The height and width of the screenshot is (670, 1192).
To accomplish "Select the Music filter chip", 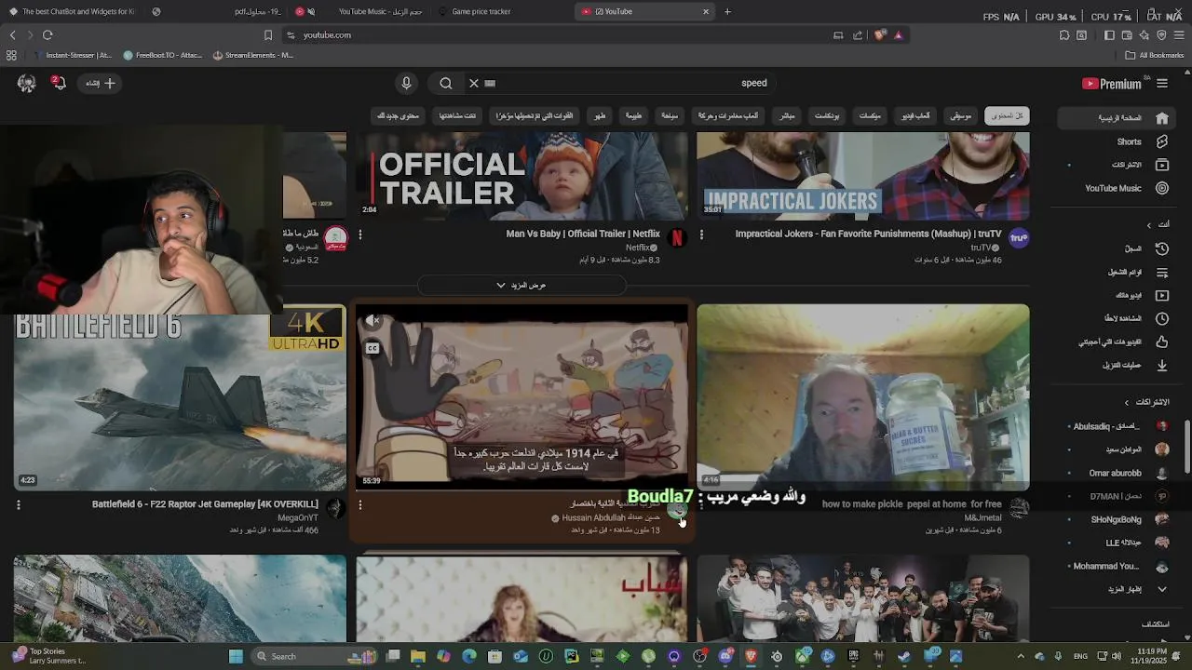I will click(x=960, y=116).
